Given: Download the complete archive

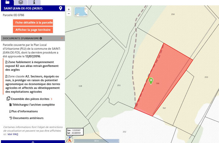Looking at the screenshot, I should (32, 105).
